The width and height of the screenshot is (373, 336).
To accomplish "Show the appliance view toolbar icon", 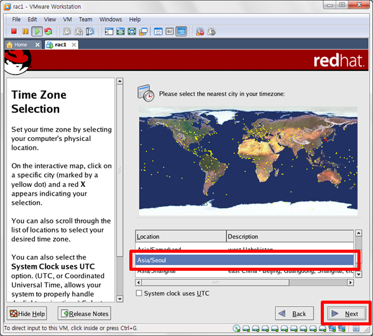I will point(170,32).
